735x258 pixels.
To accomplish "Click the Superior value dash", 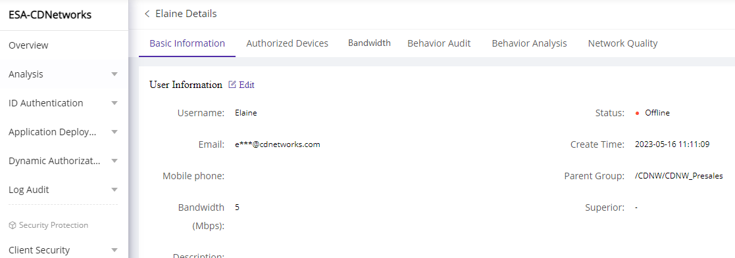I will (636, 207).
